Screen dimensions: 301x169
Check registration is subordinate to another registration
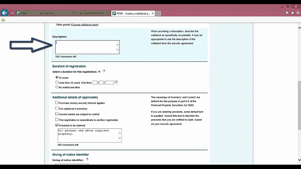click(x=56, y=120)
